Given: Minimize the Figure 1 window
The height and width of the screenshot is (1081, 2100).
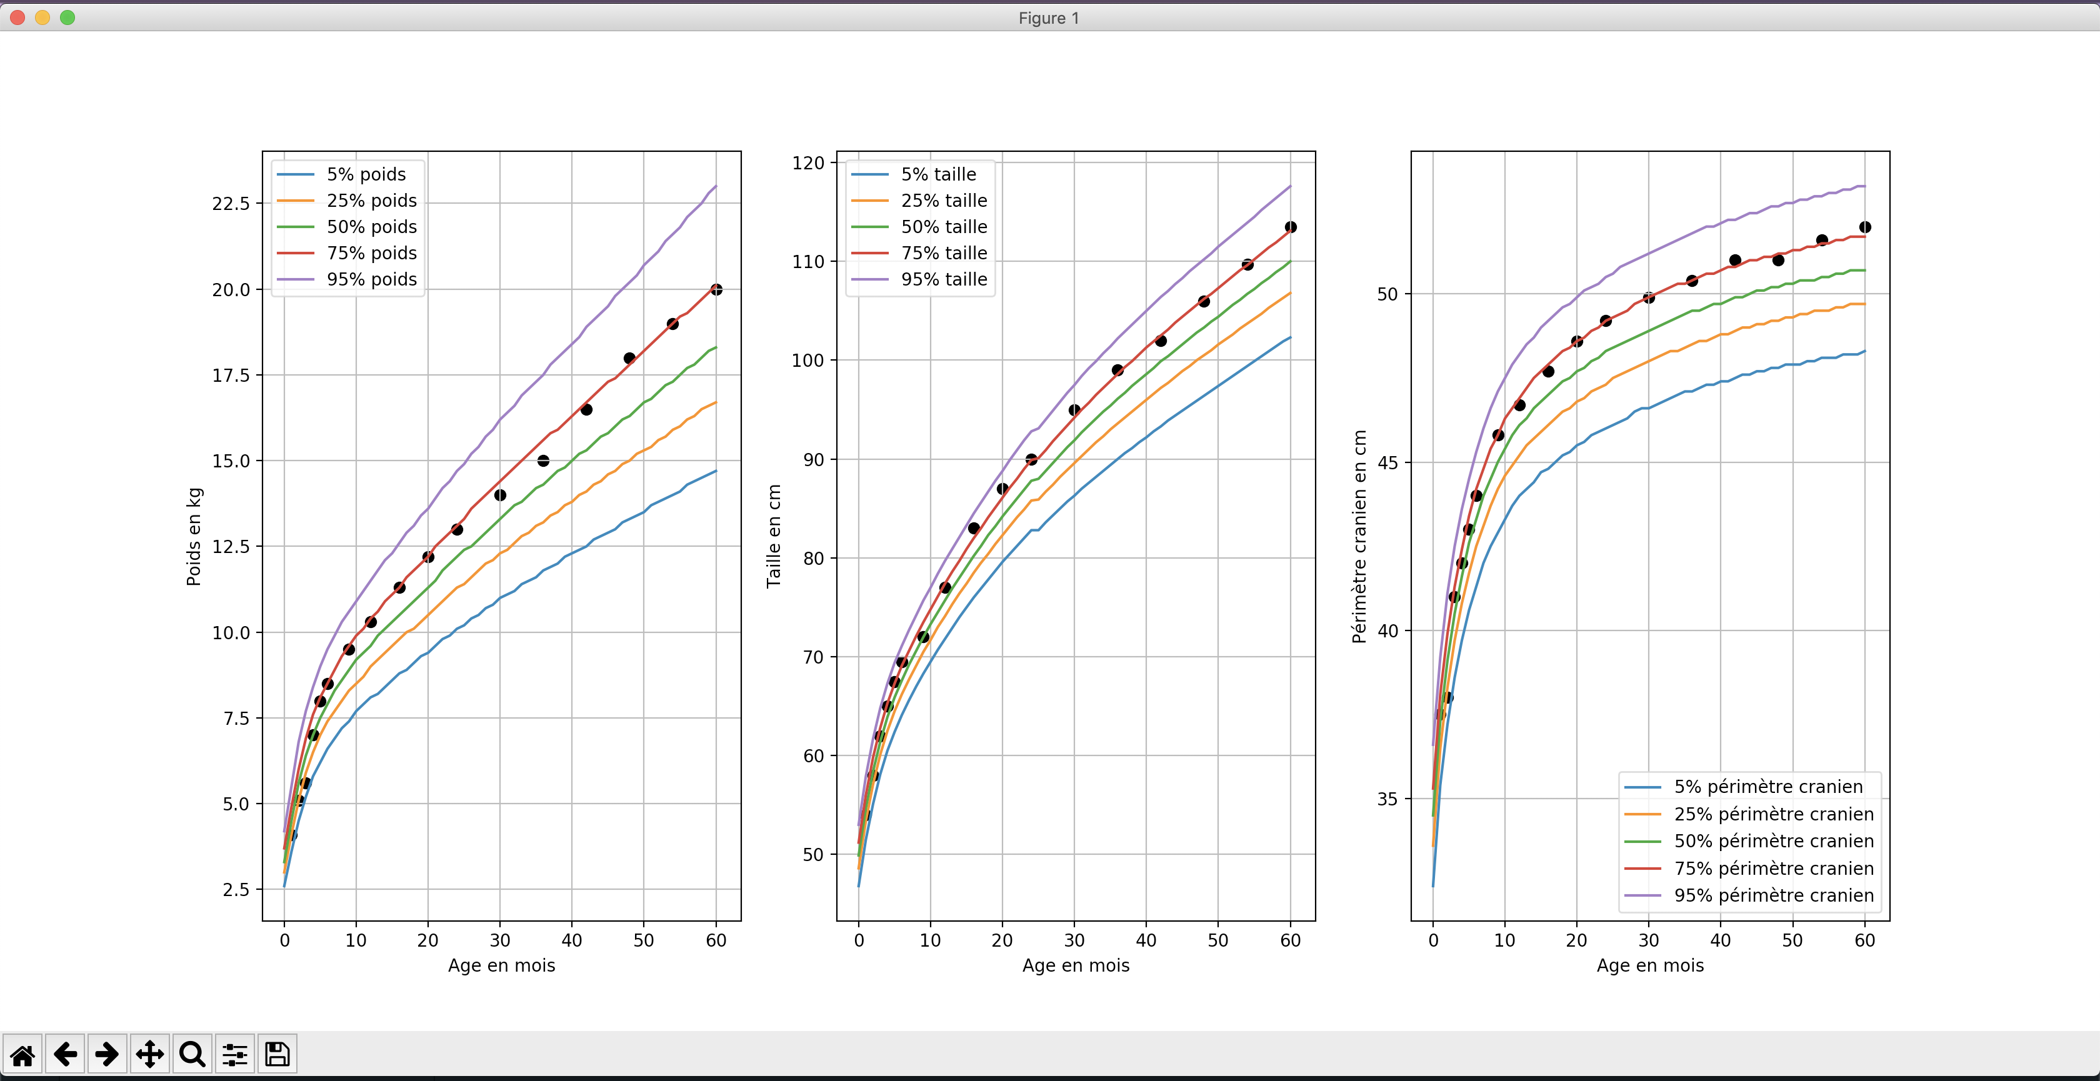Looking at the screenshot, I should pos(42,17).
